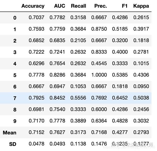Select the Recall column header
The width and height of the screenshot is (157, 151).
pyautogui.click(x=78, y=6)
